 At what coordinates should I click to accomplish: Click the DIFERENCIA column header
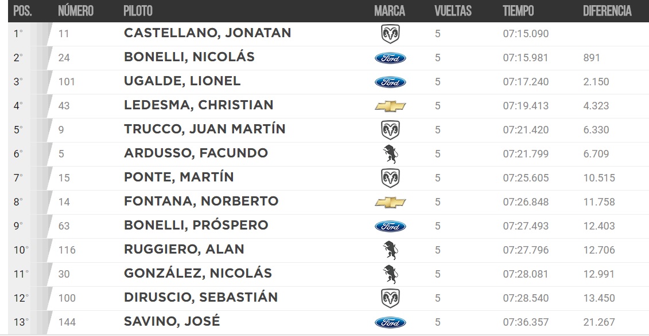[x=607, y=11]
